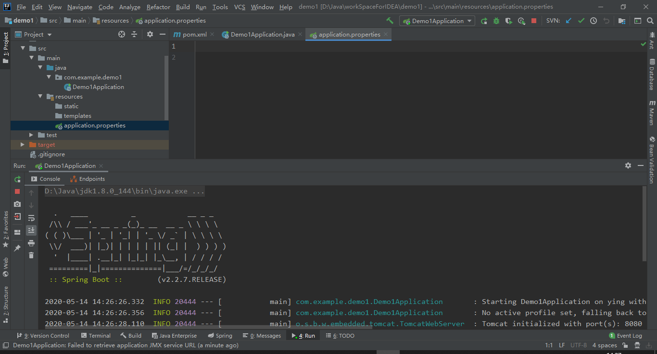Screen dimensions: 657x354
Task: Open the Demo1Application run configuration dropdown
Action: coord(437,21)
